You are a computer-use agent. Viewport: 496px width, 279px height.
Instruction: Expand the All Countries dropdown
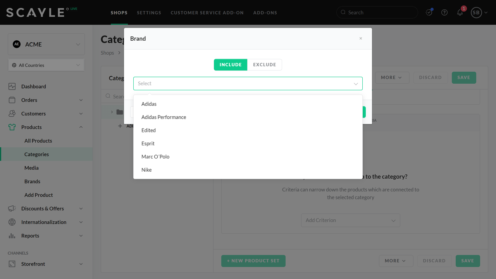click(x=46, y=65)
